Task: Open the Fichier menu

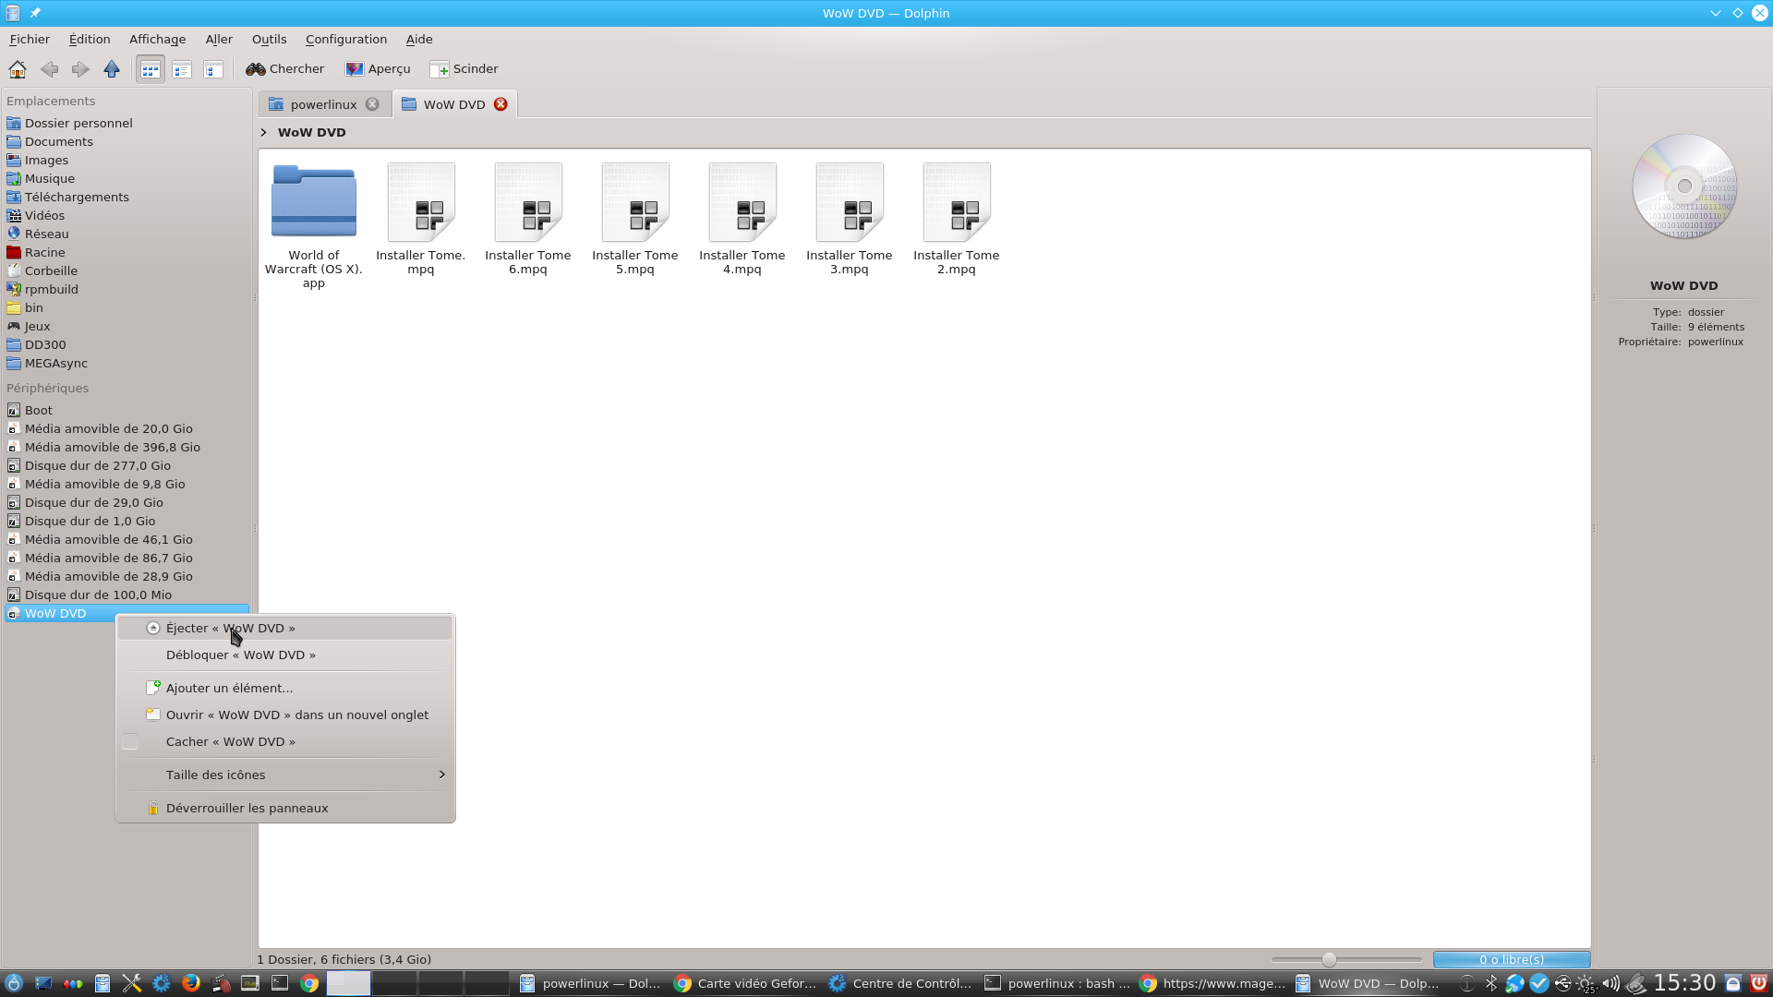Action: pos(30,39)
